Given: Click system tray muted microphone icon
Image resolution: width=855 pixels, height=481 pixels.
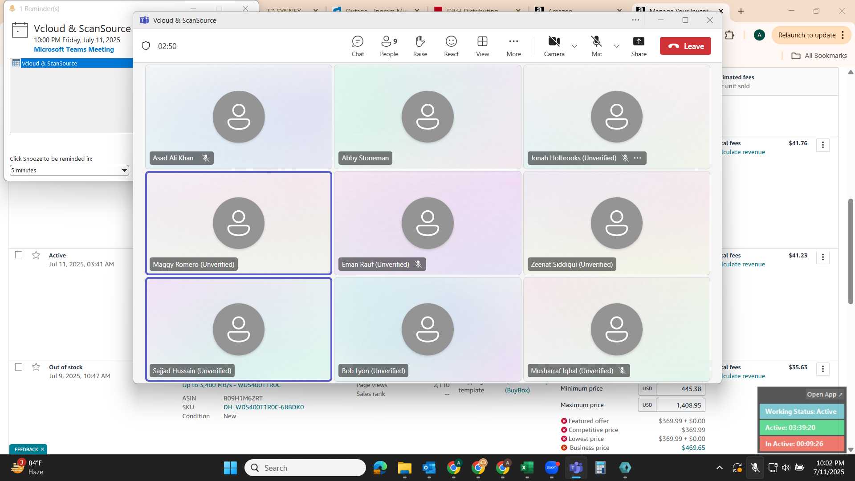Looking at the screenshot, I should 755,468.
